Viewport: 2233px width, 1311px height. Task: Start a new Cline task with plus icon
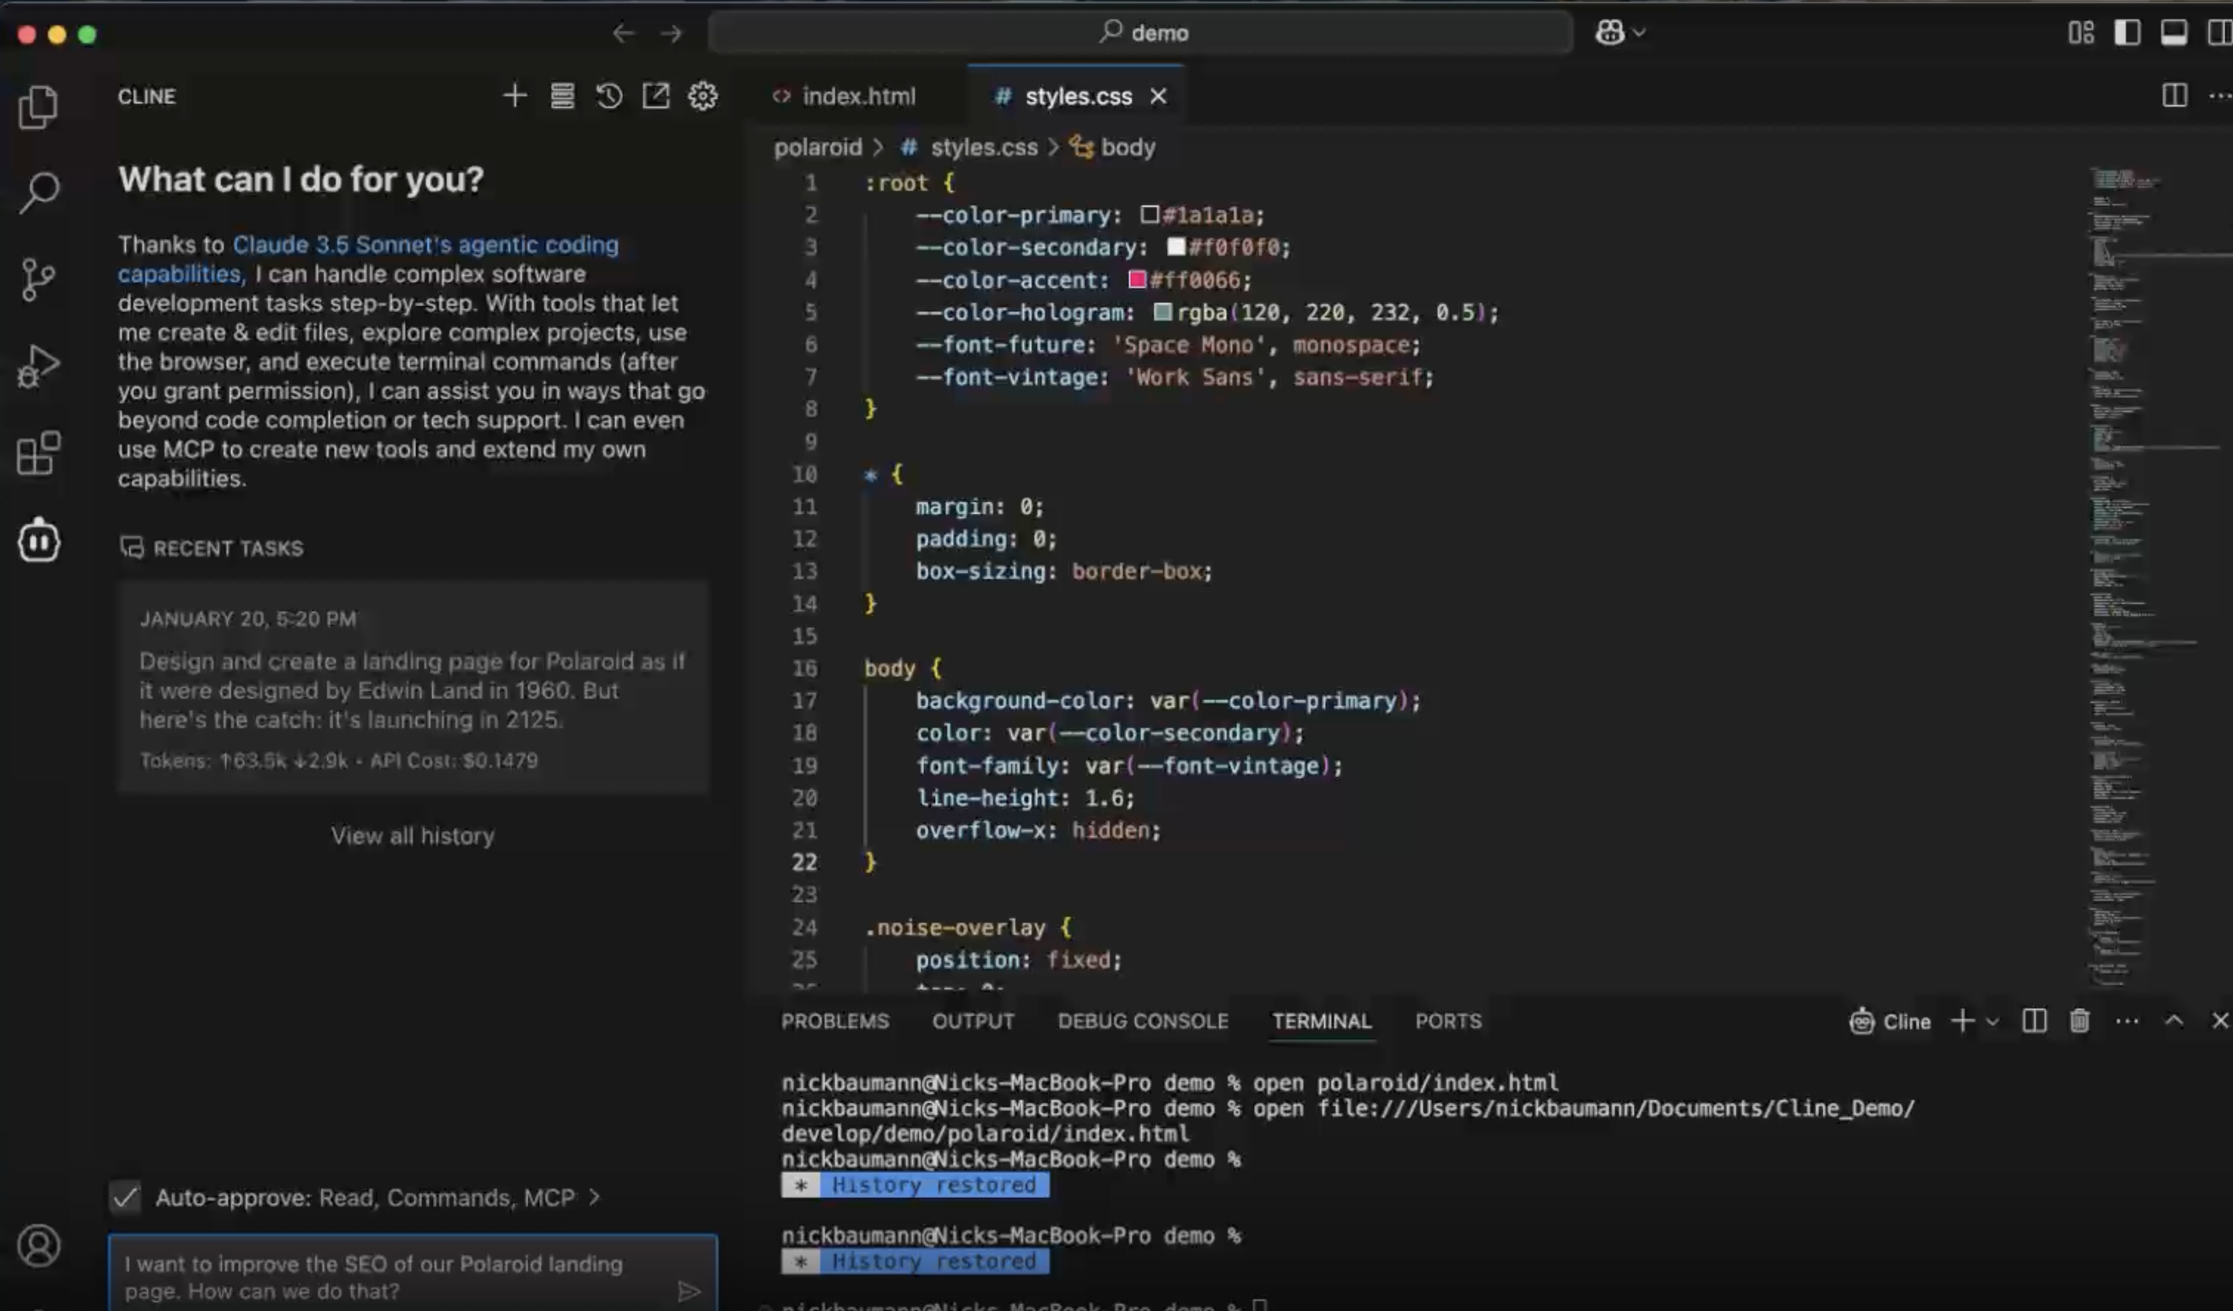pos(515,95)
